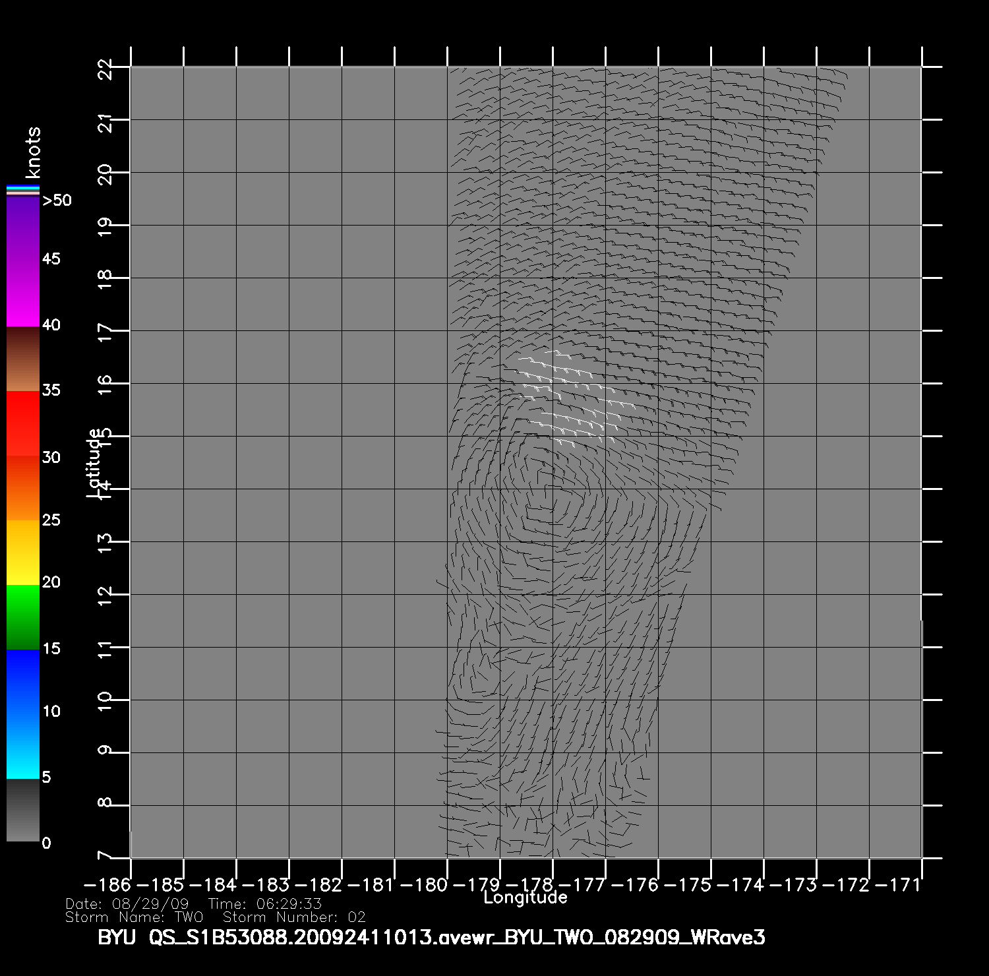Click the "Date: 08/29/09" text

(127, 904)
